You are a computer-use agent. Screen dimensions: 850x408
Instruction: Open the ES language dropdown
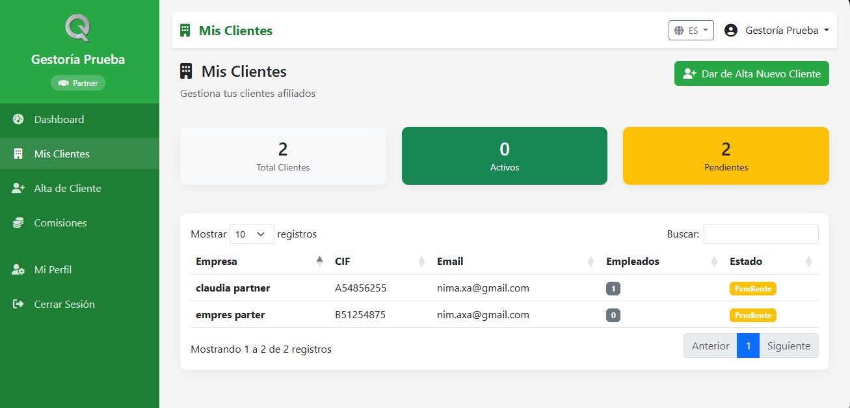[x=691, y=30]
